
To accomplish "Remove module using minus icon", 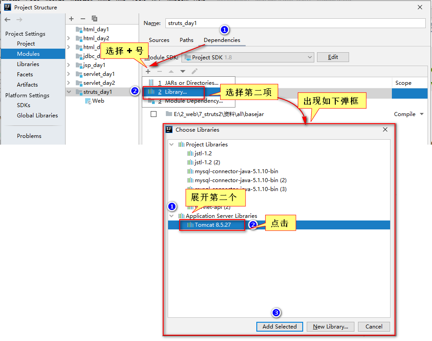I will [83, 19].
